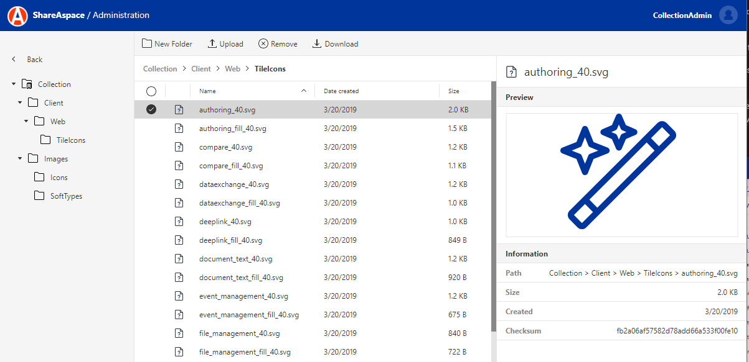Open the CollectionAdmin user avatar
Screen dimensions: 749x362
728,16
